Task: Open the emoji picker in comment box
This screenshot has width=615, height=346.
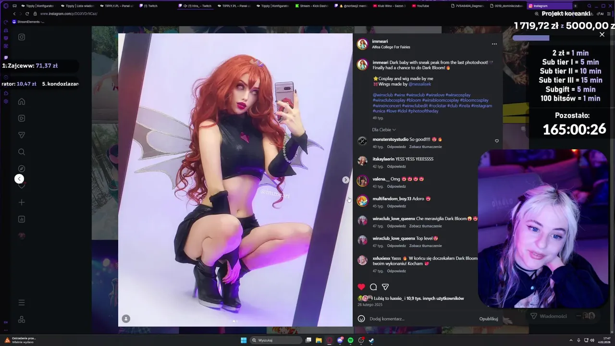Action: pos(361,319)
